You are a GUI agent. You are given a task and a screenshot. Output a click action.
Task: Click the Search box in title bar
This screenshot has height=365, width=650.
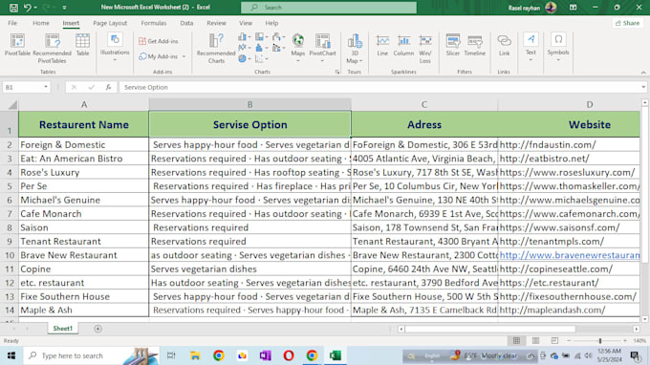pos(329,8)
